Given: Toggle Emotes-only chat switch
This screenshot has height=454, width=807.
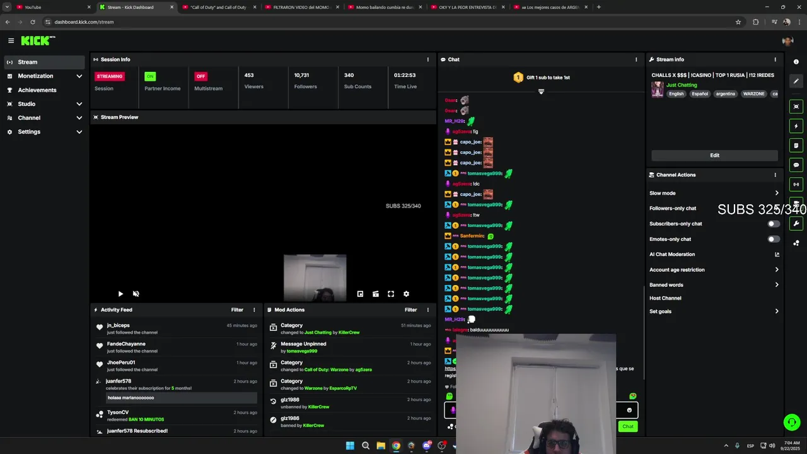Looking at the screenshot, I should pos(773,239).
